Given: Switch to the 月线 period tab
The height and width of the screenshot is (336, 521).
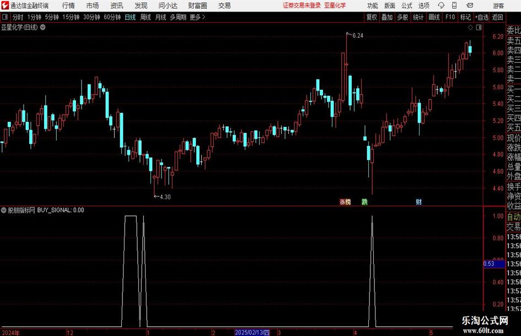Looking at the screenshot, I should (160, 17).
